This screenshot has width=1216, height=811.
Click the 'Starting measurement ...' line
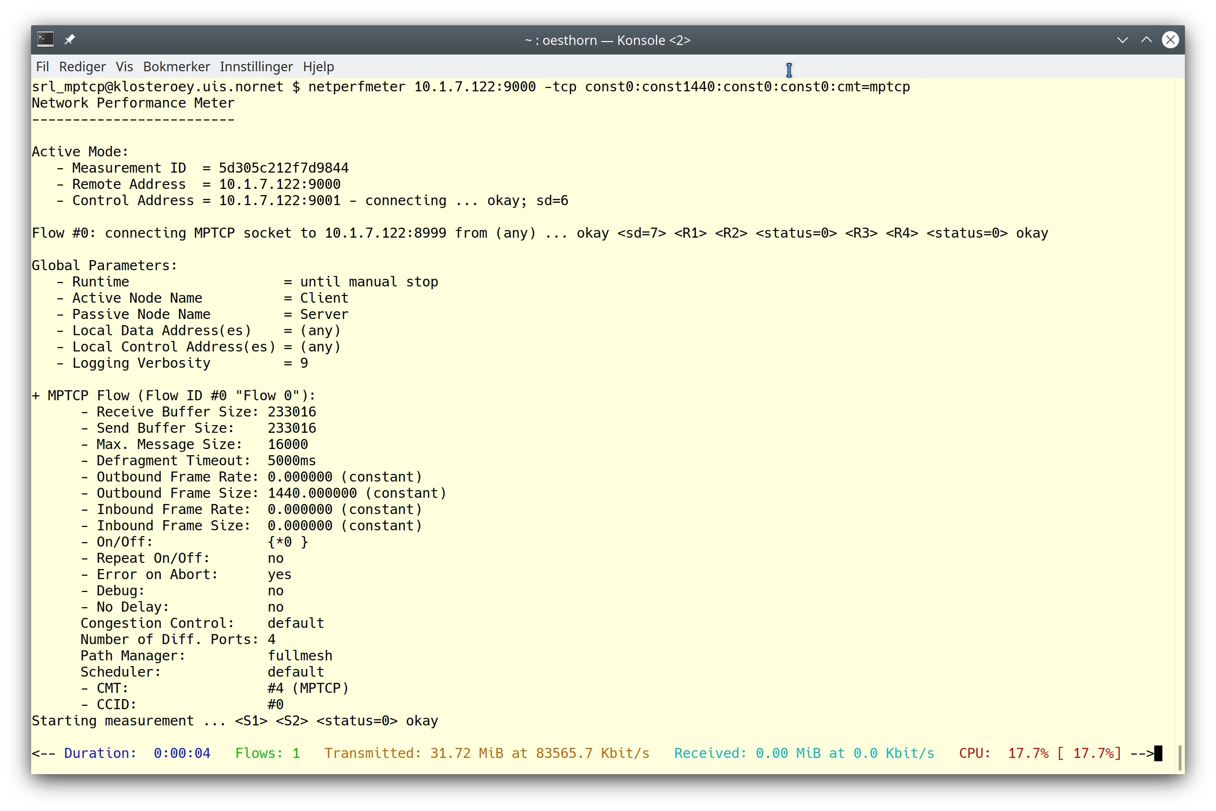[235, 721]
